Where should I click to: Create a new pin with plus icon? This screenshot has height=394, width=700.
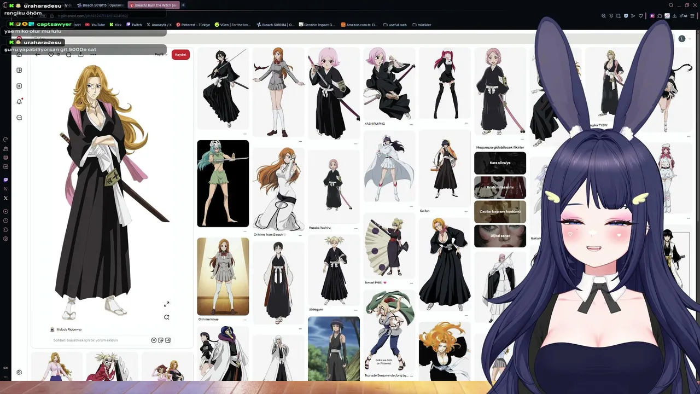(x=19, y=86)
